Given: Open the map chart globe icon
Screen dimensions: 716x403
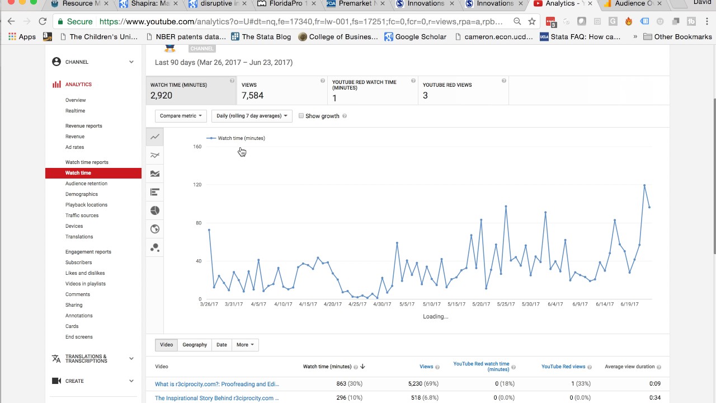Looking at the screenshot, I should (155, 229).
